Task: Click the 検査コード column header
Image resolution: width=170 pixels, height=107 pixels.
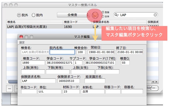Action: pyautogui.click(x=77, y=22)
